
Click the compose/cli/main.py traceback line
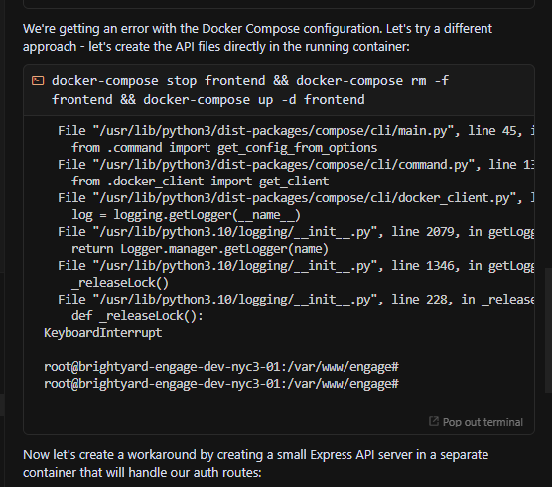[x=296, y=131]
